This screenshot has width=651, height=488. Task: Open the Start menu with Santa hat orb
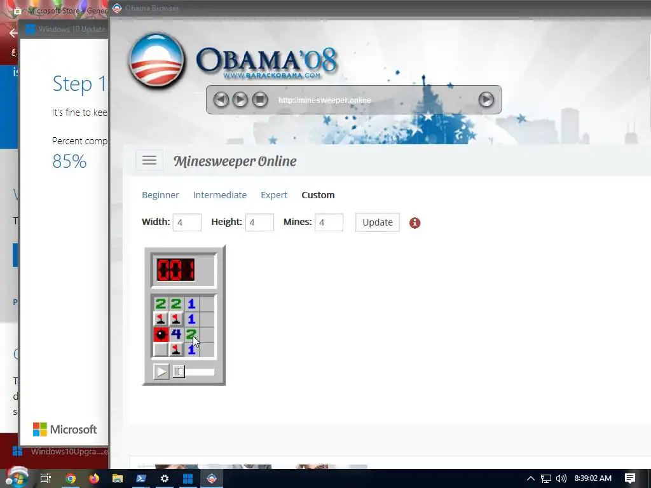tap(17, 478)
